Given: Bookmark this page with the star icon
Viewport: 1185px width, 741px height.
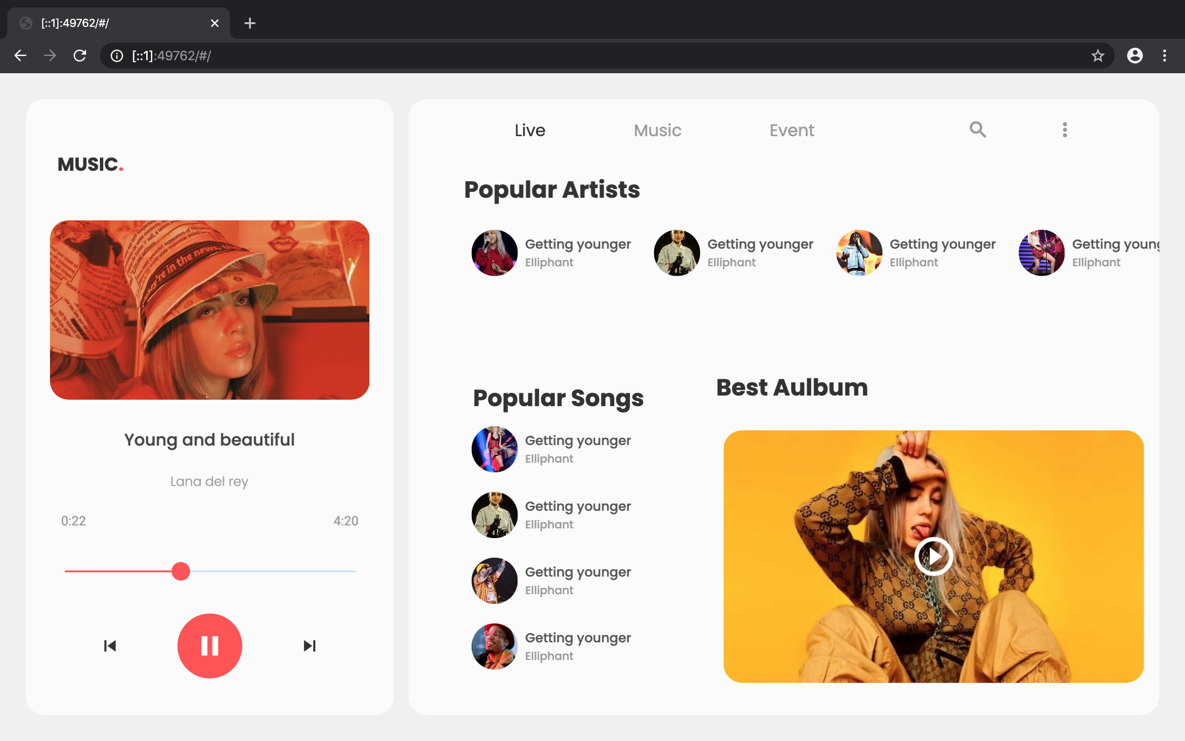Looking at the screenshot, I should (x=1098, y=56).
